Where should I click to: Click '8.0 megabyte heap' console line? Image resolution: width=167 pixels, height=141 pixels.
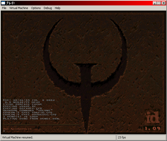coord(22,102)
